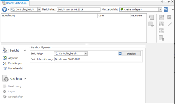Sort by the Datei column header
The height and width of the screenshot is (104, 175).
tap(114, 16)
